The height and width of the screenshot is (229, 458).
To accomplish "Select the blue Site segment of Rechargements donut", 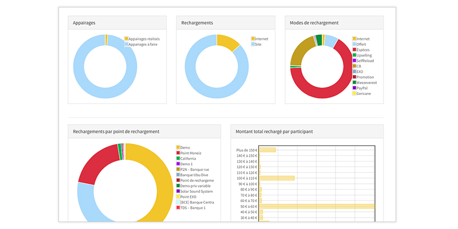I will pyautogui.click(x=217, y=93).
